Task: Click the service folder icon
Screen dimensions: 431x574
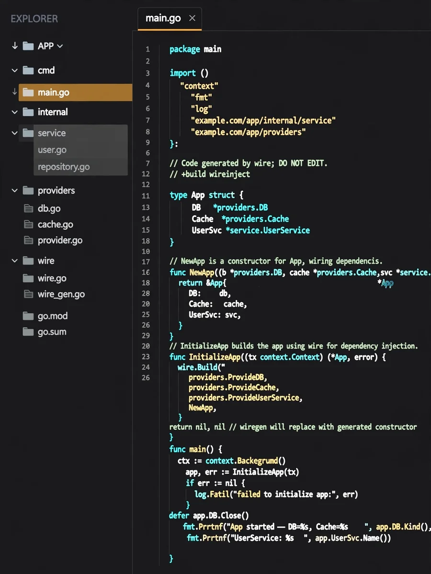Action: [28, 133]
